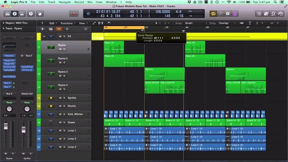Open the Mix menu
Screen dimensions: 288x162
click(90, 2)
